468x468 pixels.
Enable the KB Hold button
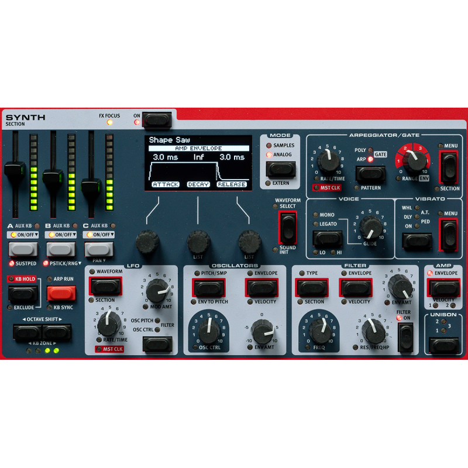(23, 293)
